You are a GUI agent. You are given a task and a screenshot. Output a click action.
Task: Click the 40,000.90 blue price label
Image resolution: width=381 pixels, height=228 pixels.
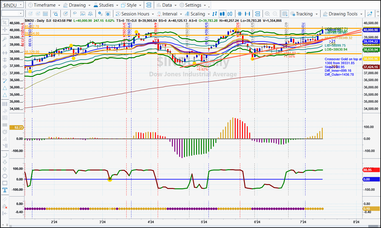tap(371, 30)
